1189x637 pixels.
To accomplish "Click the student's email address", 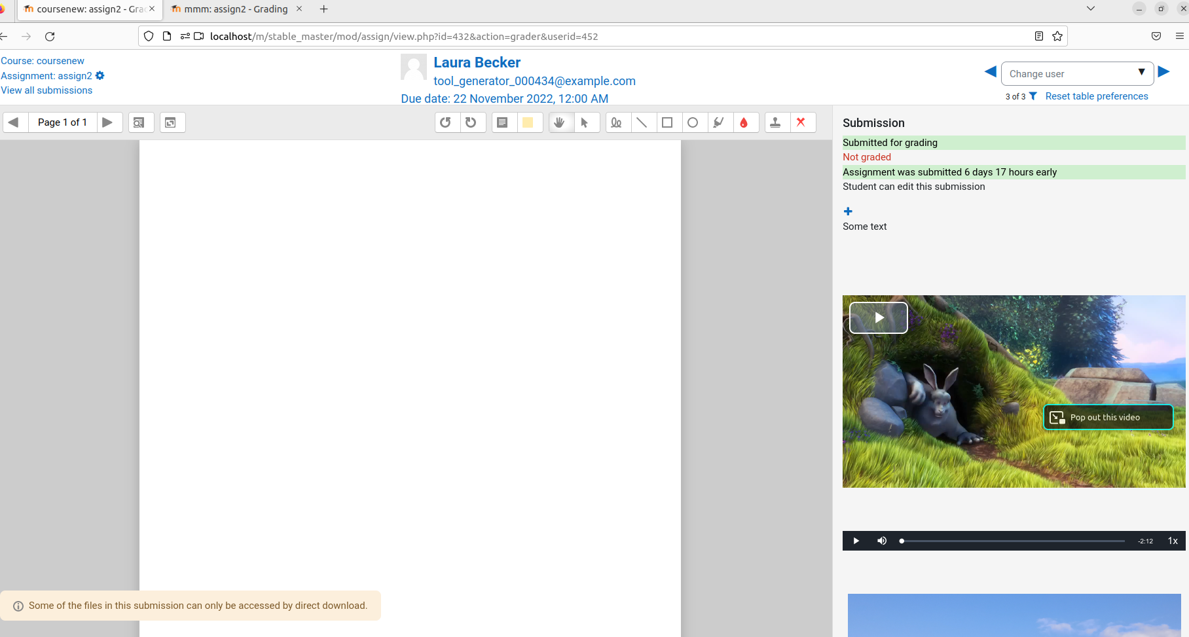I will coord(534,81).
